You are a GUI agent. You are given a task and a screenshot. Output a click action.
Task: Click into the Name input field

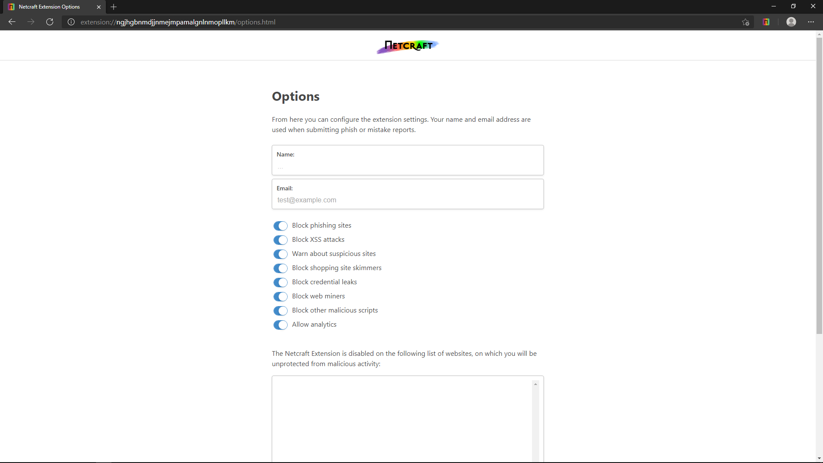[407, 166]
